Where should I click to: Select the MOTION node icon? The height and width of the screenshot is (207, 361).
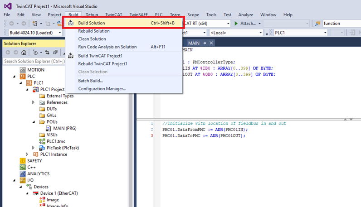tap(23, 70)
